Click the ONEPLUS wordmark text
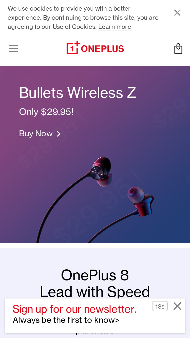The height and width of the screenshot is (338, 190). tap(103, 49)
